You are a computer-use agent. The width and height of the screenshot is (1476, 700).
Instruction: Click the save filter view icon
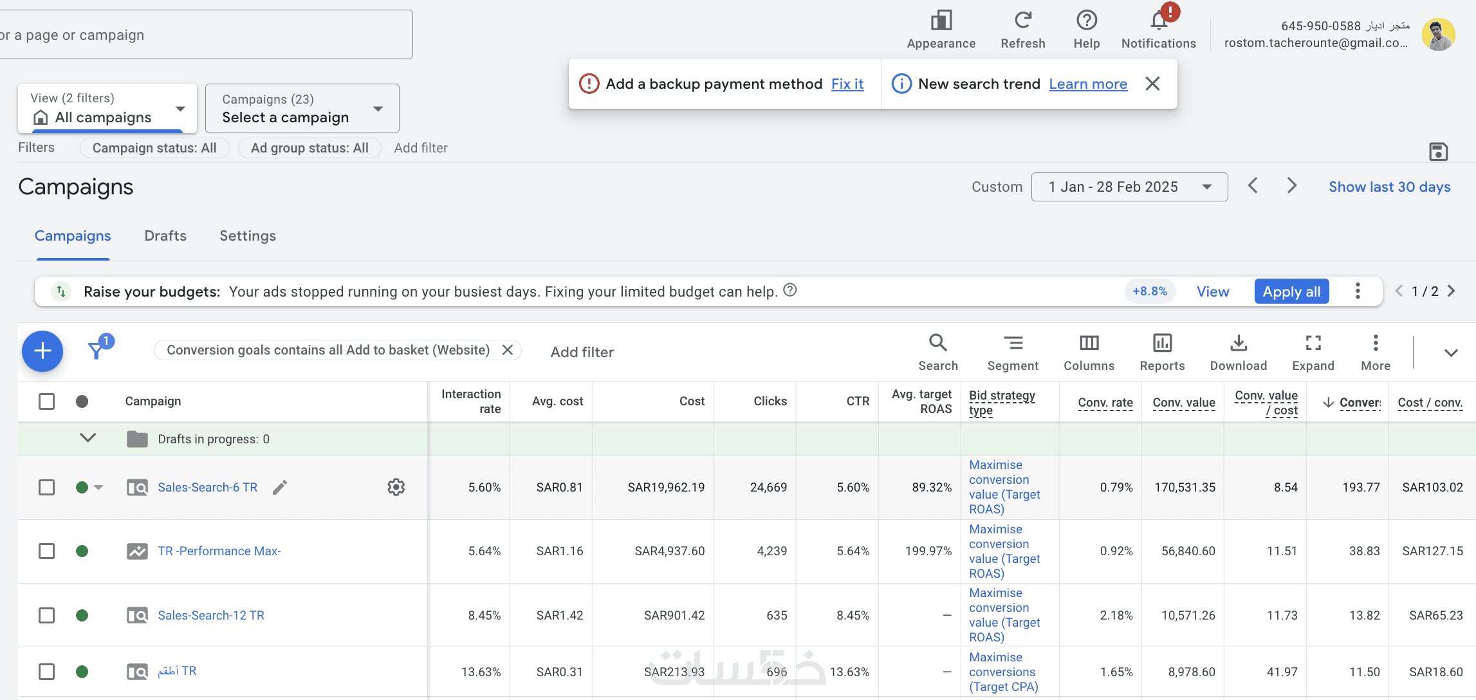coord(1438,152)
